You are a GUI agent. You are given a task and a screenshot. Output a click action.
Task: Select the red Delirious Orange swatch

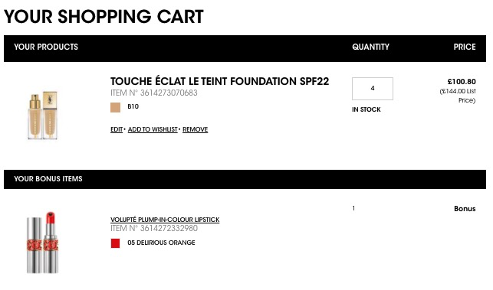(x=115, y=243)
